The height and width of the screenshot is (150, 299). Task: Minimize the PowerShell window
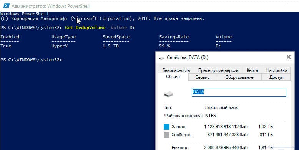click(286, 6)
